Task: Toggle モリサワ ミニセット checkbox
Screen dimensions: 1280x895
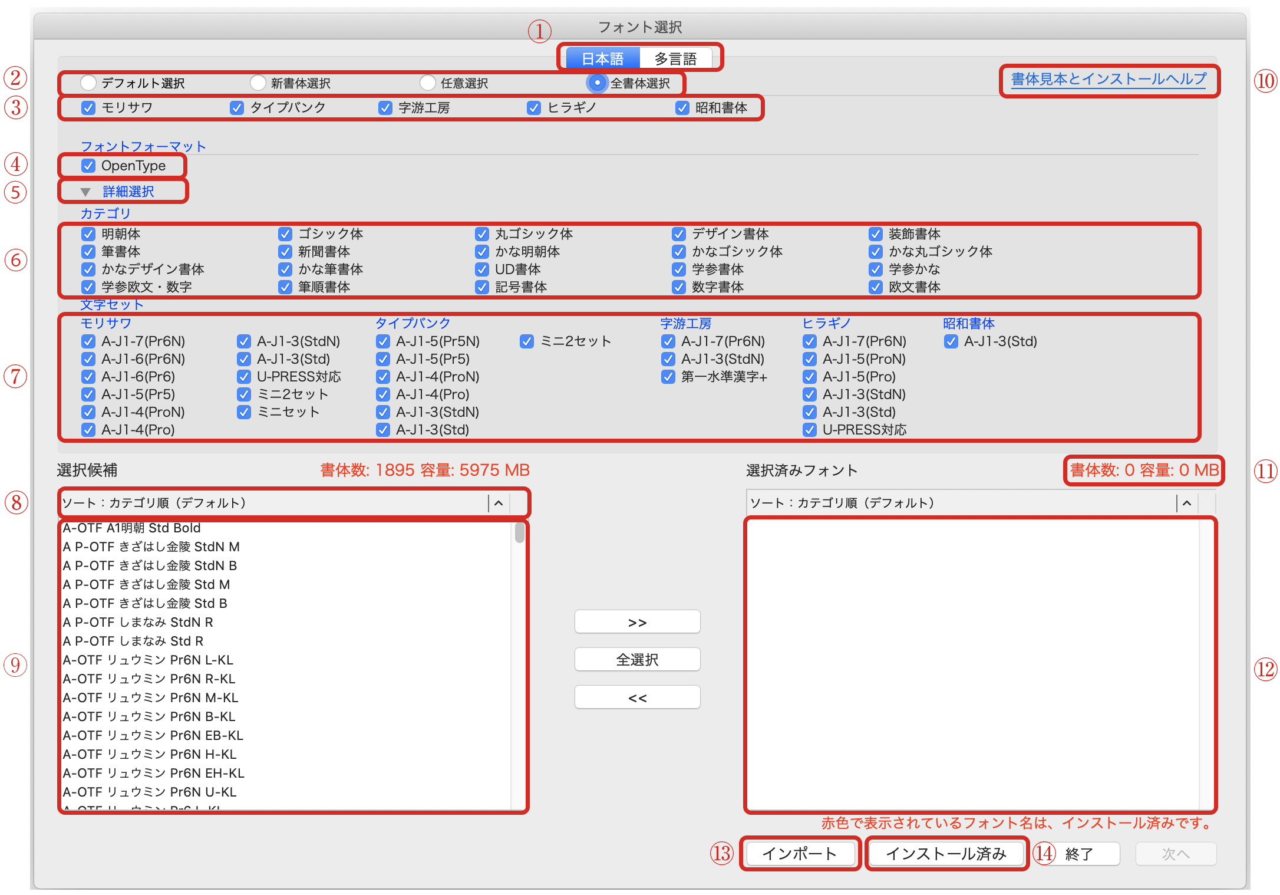Action: (244, 412)
